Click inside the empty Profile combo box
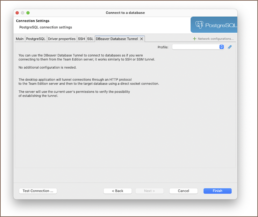The height and width of the screenshot is (217, 258). click(x=195, y=47)
